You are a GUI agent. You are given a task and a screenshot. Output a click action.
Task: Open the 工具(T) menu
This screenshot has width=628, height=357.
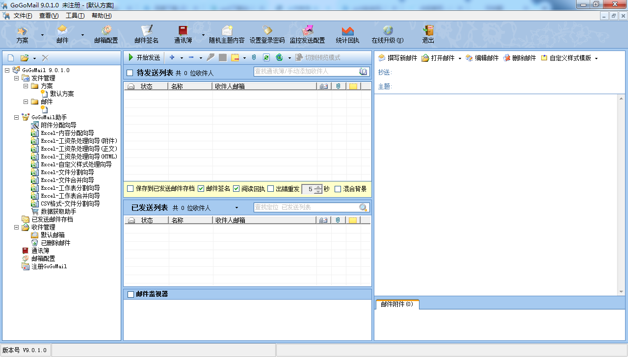tap(75, 16)
